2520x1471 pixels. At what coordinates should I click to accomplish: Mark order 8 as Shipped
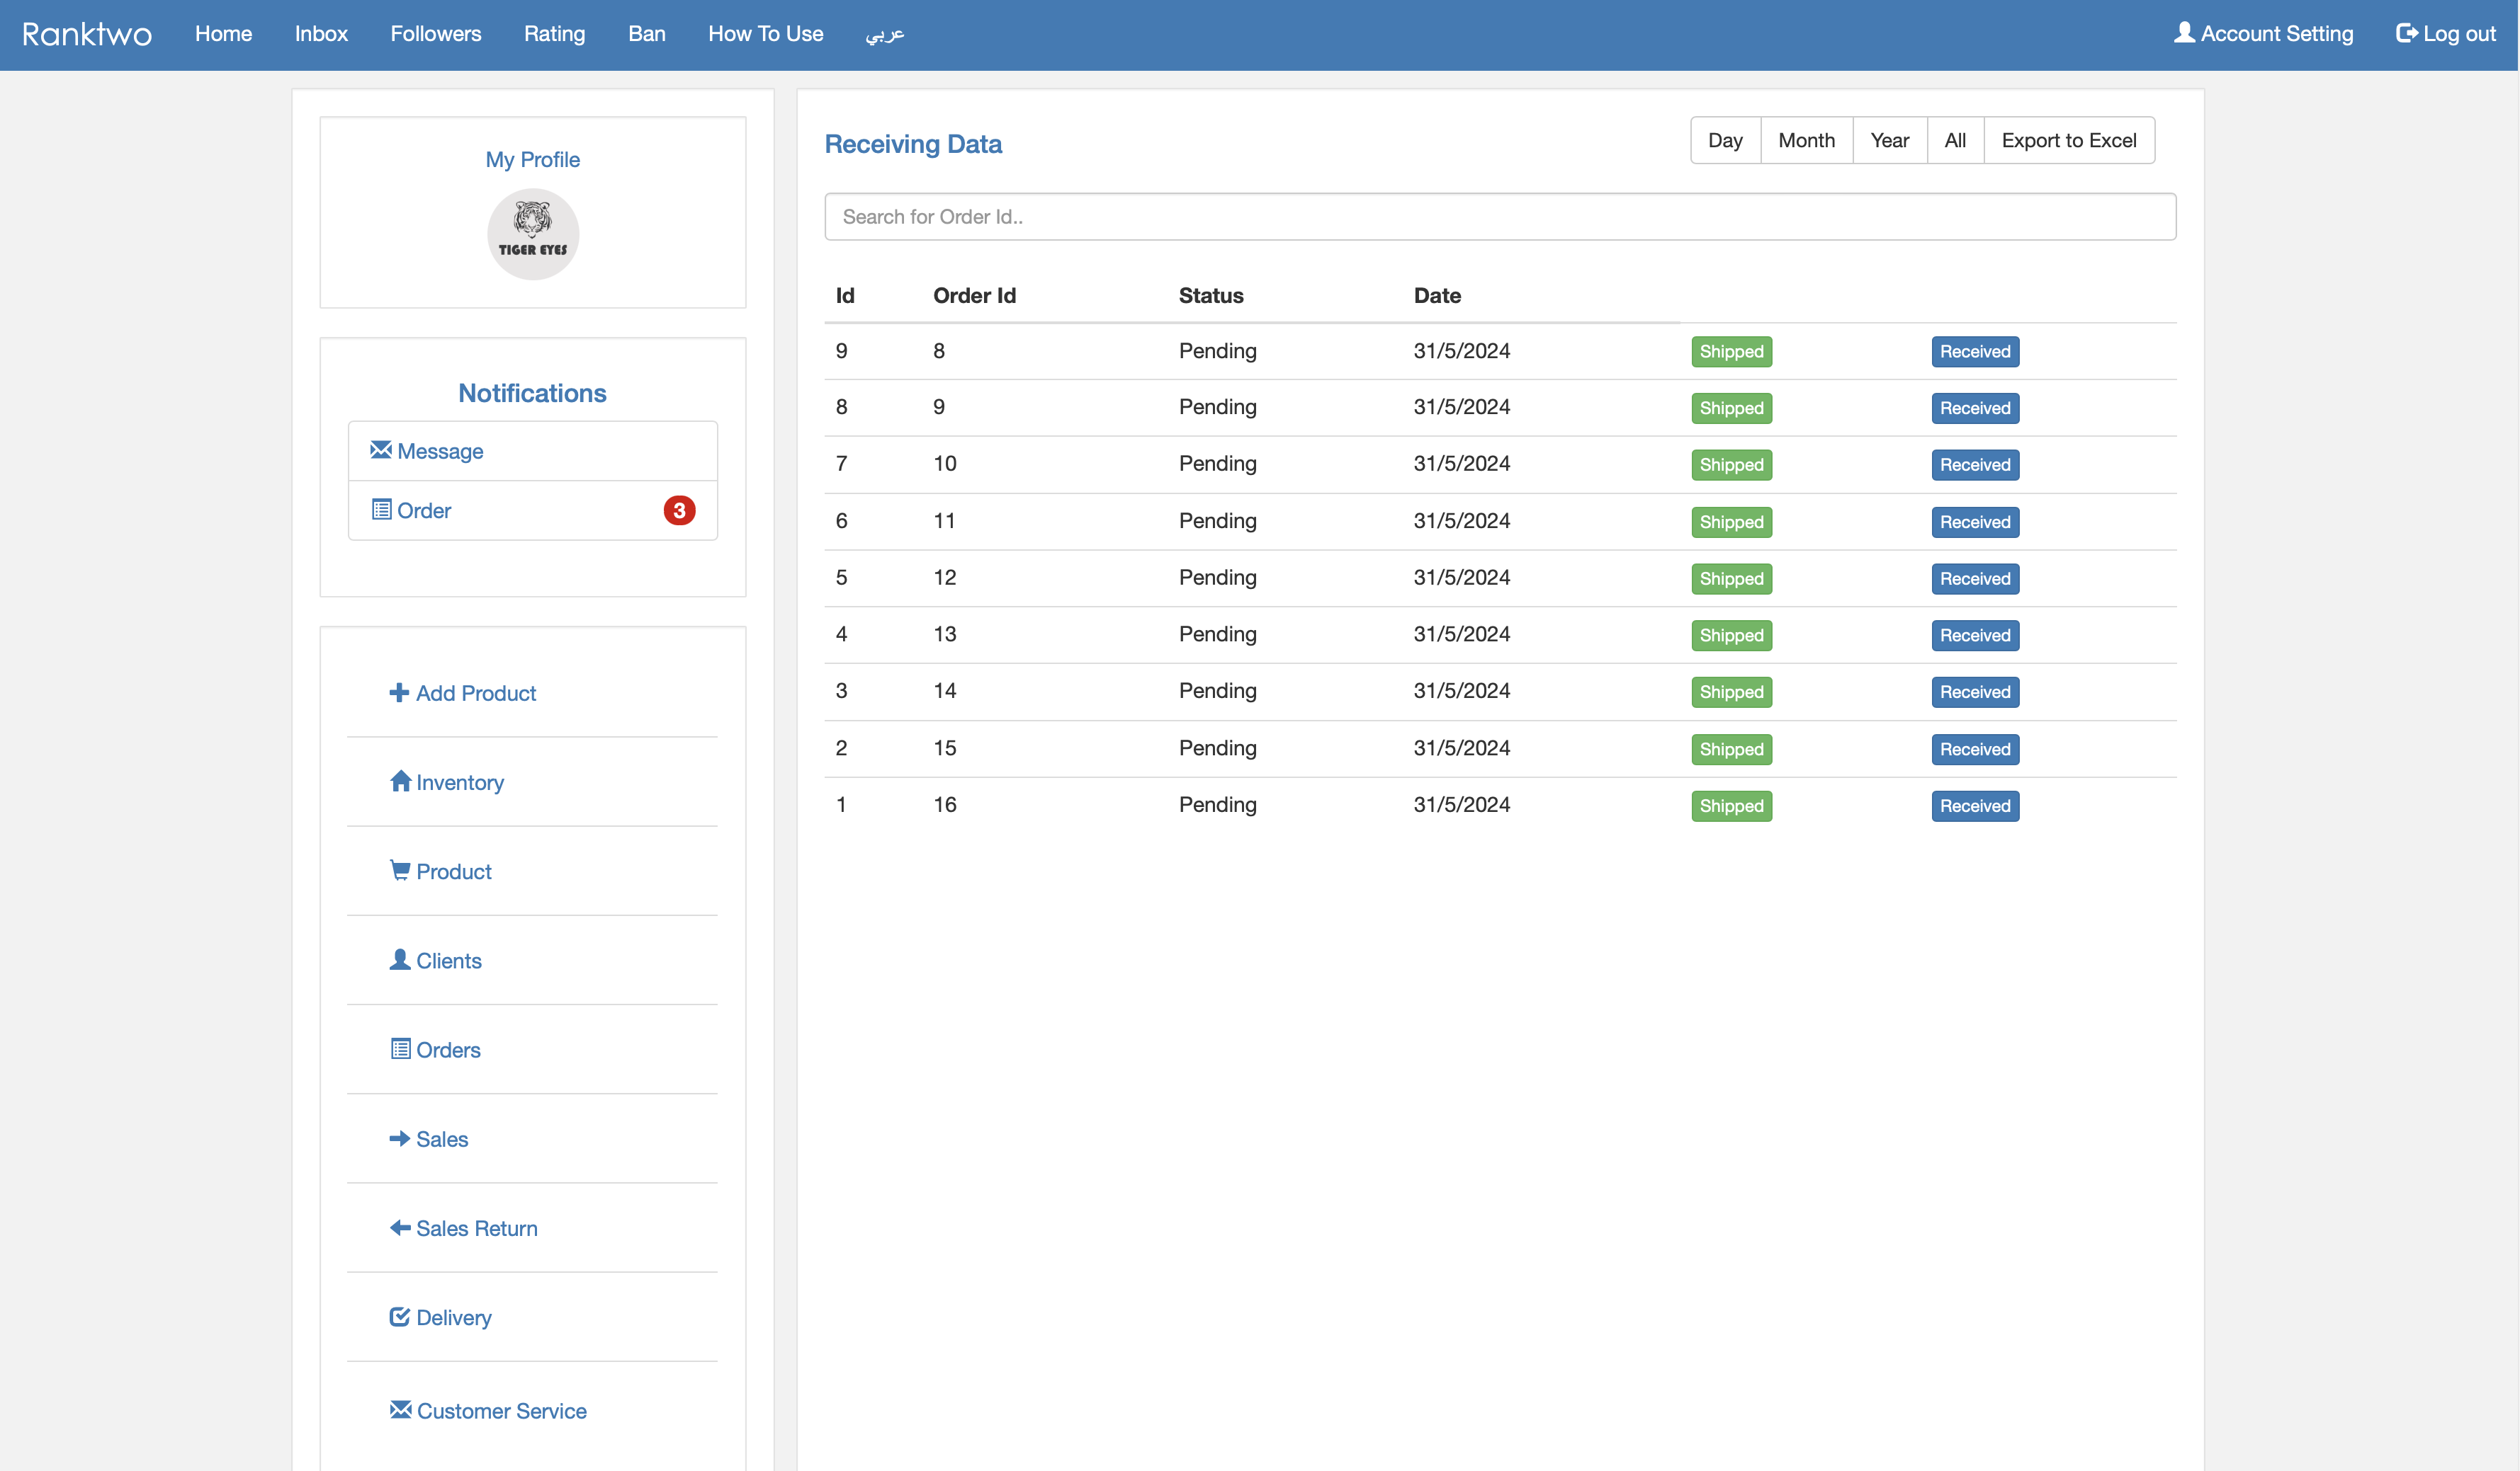pos(1731,352)
